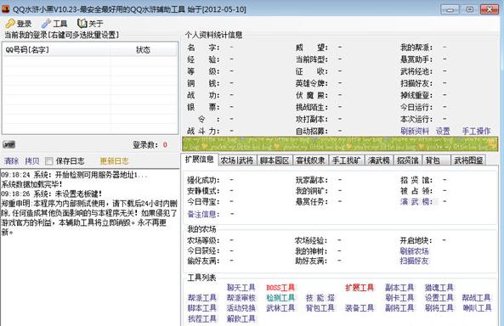The height and width of the screenshot is (326, 504).
Task: Open the 更新日志 update log link
Action: click(114, 161)
